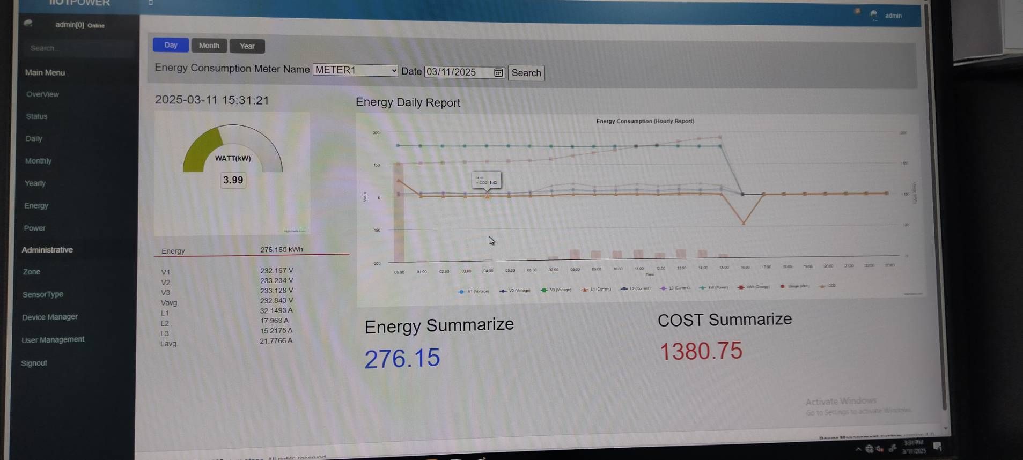
Task: Click the network globe icon in system tray
Action: coord(869,449)
